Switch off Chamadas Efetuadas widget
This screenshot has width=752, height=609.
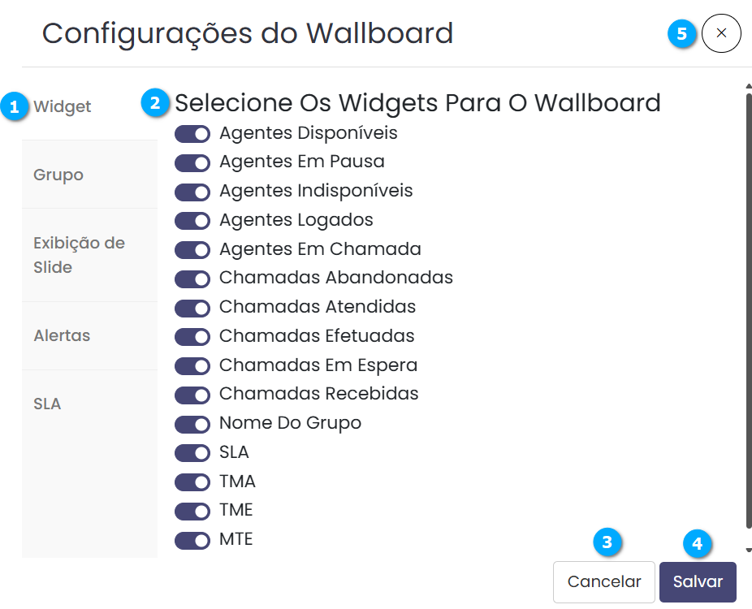[192, 337]
